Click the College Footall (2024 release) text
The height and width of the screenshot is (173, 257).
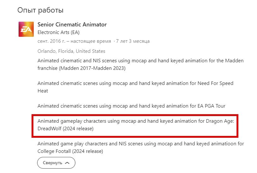tap(70, 151)
